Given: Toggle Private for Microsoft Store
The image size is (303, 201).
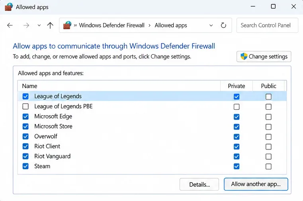Looking at the screenshot, I should (237, 127).
